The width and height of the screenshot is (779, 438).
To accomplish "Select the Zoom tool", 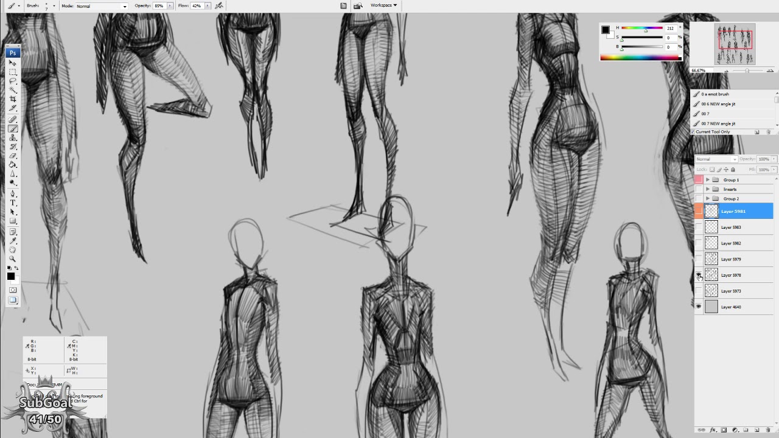I will [x=12, y=260].
